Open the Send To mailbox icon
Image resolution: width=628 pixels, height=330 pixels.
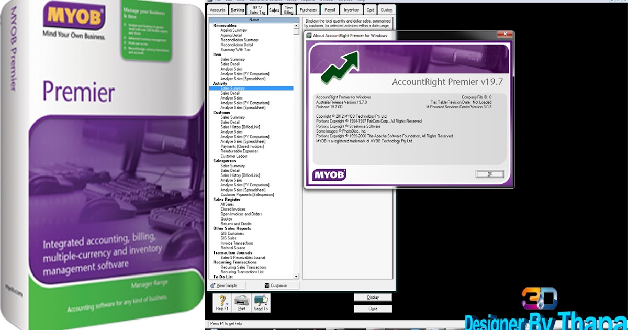pyautogui.click(x=259, y=299)
